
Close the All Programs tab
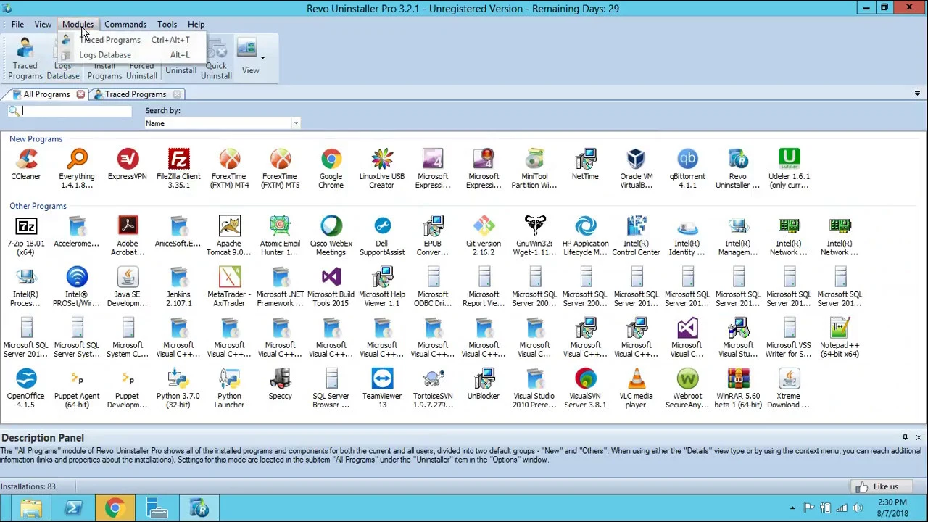click(x=80, y=94)
